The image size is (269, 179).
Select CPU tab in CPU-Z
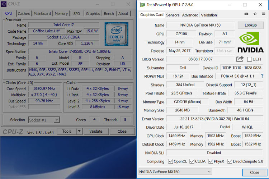tap(9, 13)
